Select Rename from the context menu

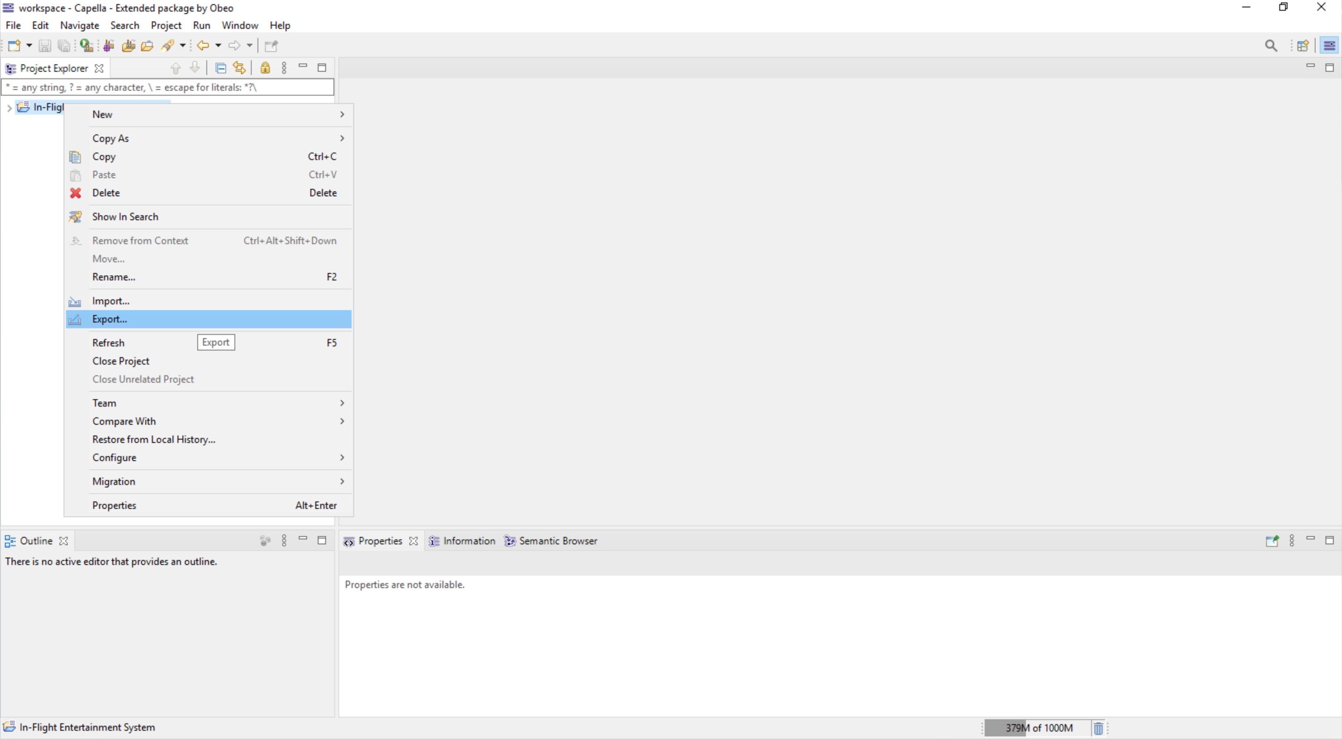pyautogui.click(x=113, y=276)
